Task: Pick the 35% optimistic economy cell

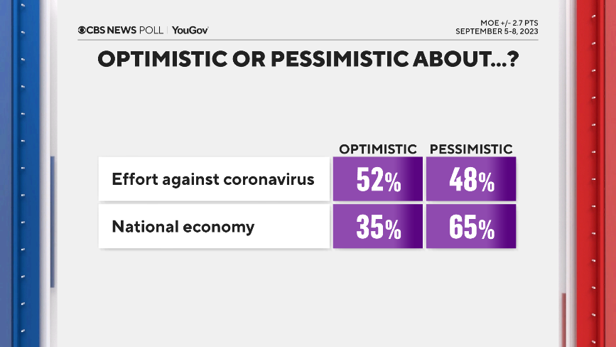Action: coord(377,227)
